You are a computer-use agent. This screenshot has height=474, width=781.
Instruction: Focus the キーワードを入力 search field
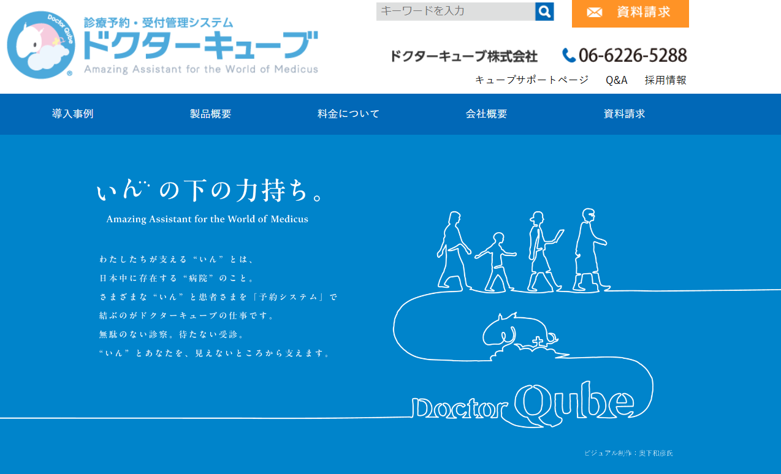tap(455, 11)
